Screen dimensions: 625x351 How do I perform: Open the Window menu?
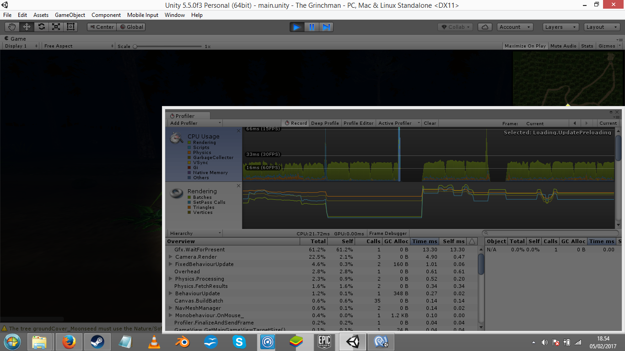175,15
